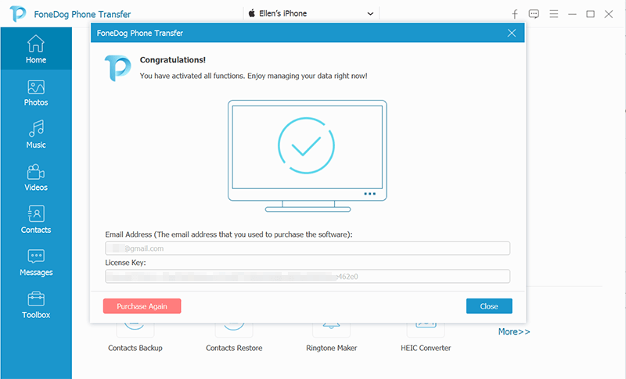The width and height of the screenshot is (626, 379).
Task: Click the Congratulations! heading
Action: point(172,59)
